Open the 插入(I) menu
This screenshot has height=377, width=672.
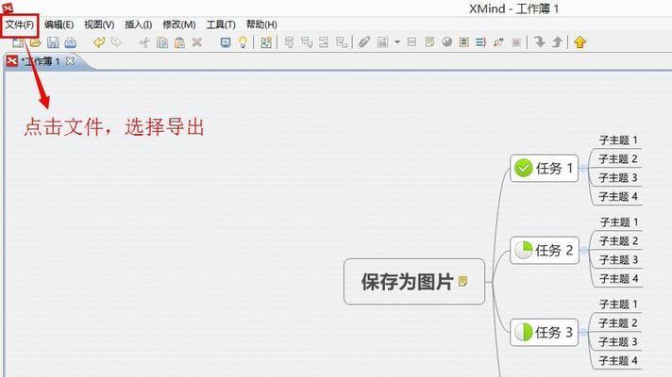tap(138, 25)
